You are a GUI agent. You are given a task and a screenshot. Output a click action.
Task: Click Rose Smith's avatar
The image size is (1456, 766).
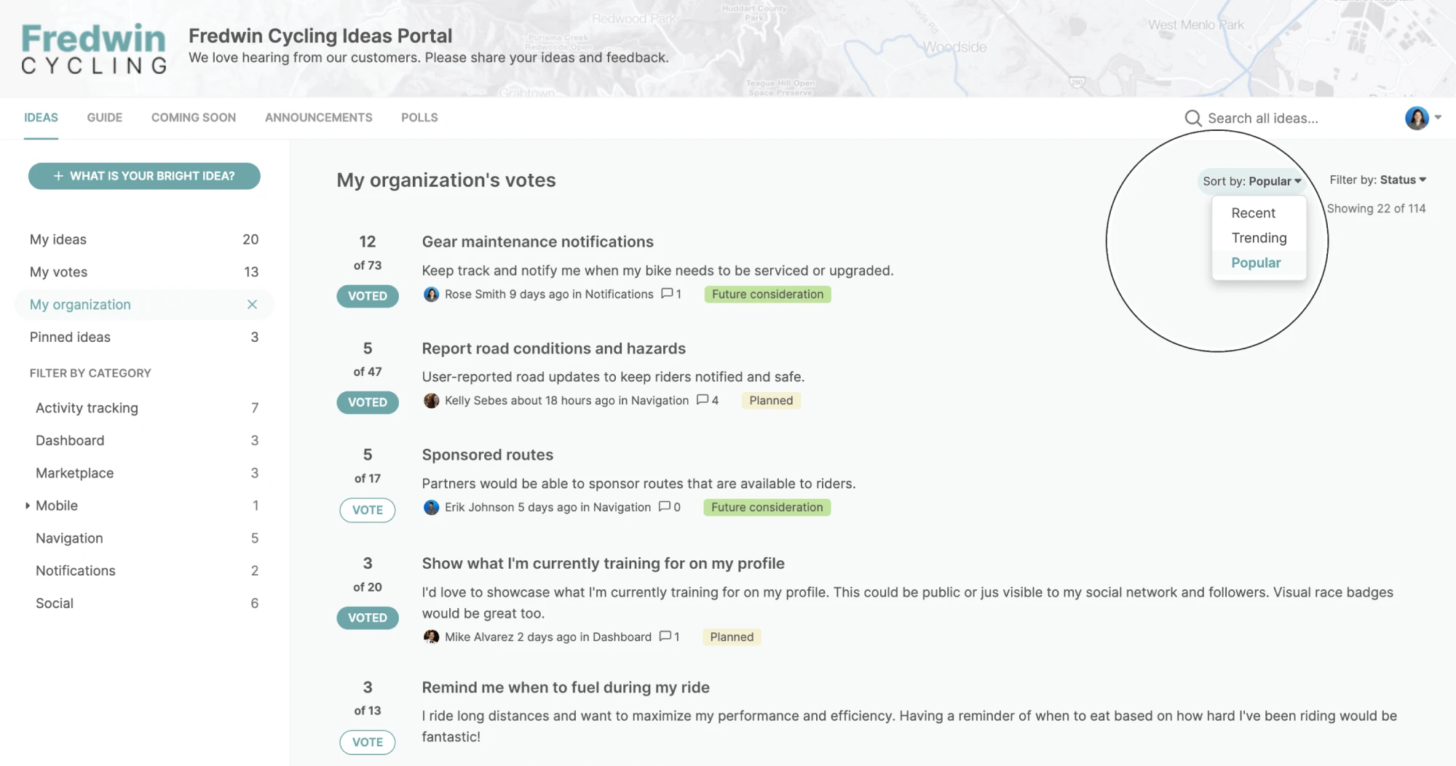(x=432, y=294)
